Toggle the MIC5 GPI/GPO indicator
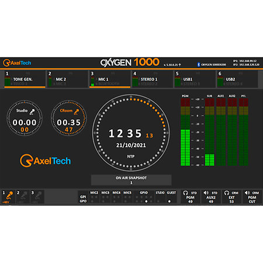 127,197
